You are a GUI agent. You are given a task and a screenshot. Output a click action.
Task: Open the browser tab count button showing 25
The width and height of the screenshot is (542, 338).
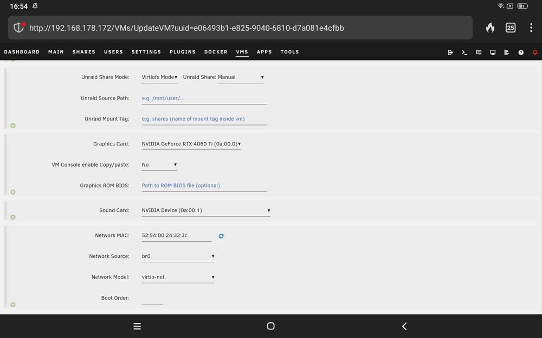pyautogui.click(x=511, y=28)
